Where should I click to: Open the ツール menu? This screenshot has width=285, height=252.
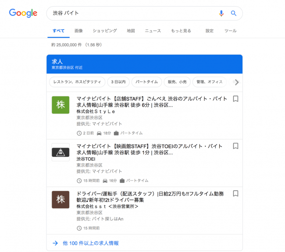[x=230, y=31]
